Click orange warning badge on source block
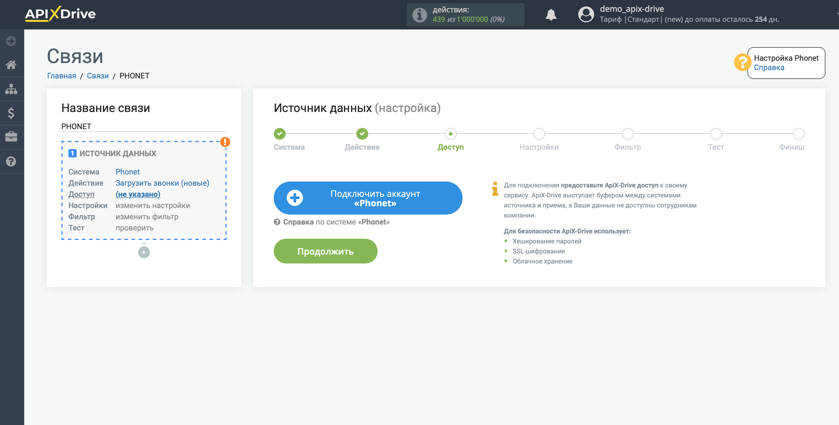Viewport: 839px width, 425px height. 225,142
